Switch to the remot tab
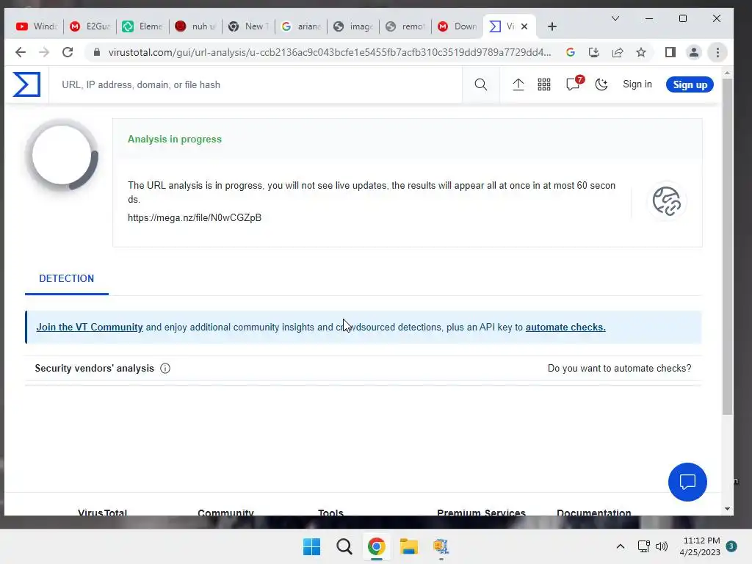Screen dimensions: 752x564 pos(405,26)
